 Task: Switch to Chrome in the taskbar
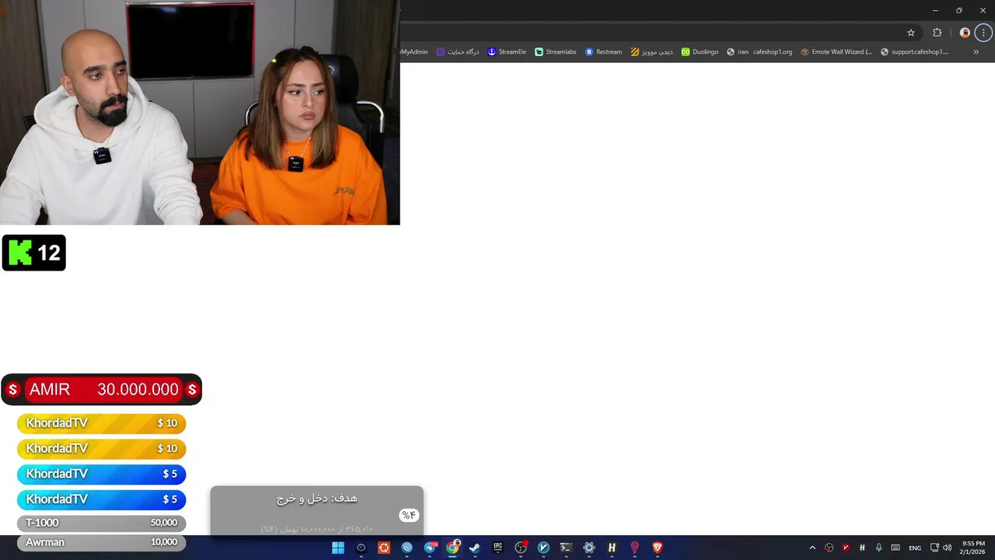(452, 548)
